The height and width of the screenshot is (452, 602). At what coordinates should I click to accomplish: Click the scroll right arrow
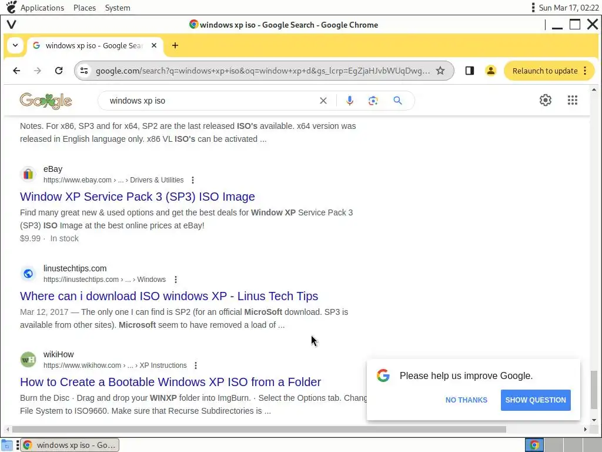585,429
